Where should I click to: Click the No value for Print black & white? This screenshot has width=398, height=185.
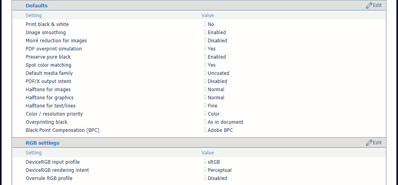tap(211, 24)
